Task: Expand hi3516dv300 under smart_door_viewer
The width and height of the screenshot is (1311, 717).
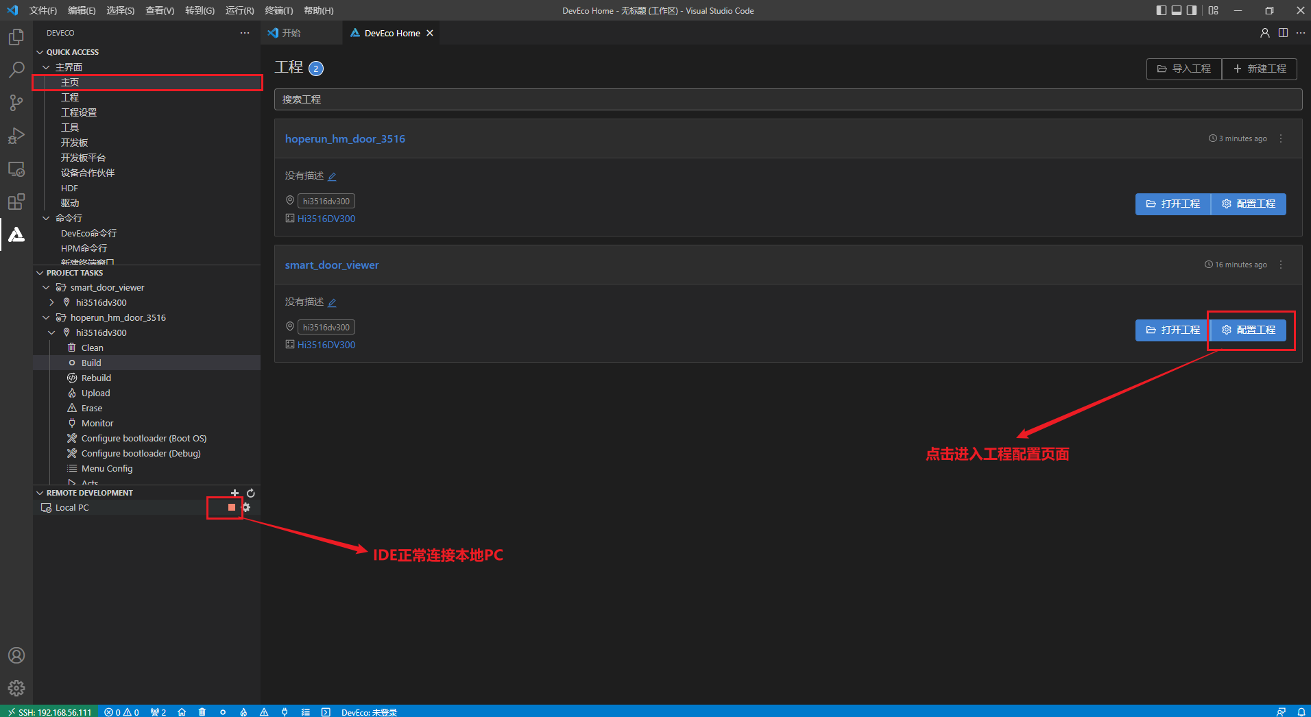Action: (51, 302)
